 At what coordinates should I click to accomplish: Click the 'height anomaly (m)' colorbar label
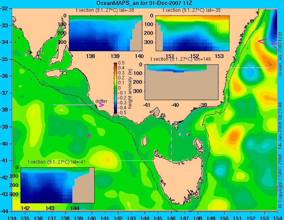tap(130, 89)
